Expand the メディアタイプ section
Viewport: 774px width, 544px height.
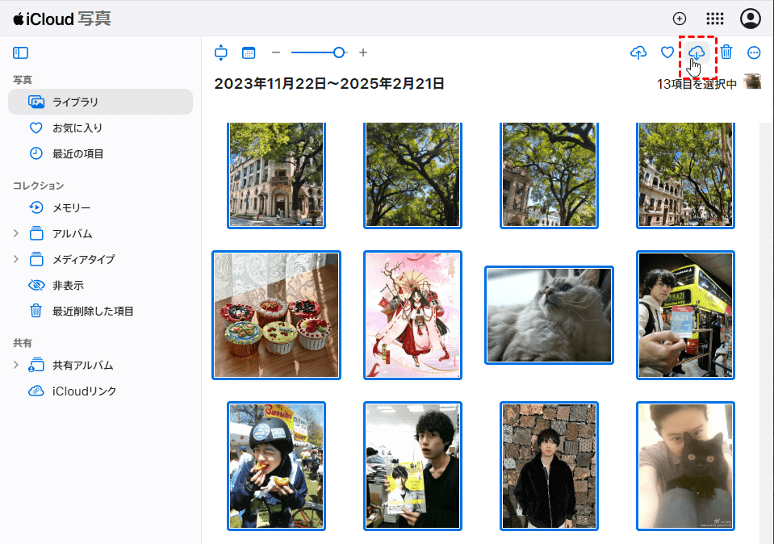[16, 259]
